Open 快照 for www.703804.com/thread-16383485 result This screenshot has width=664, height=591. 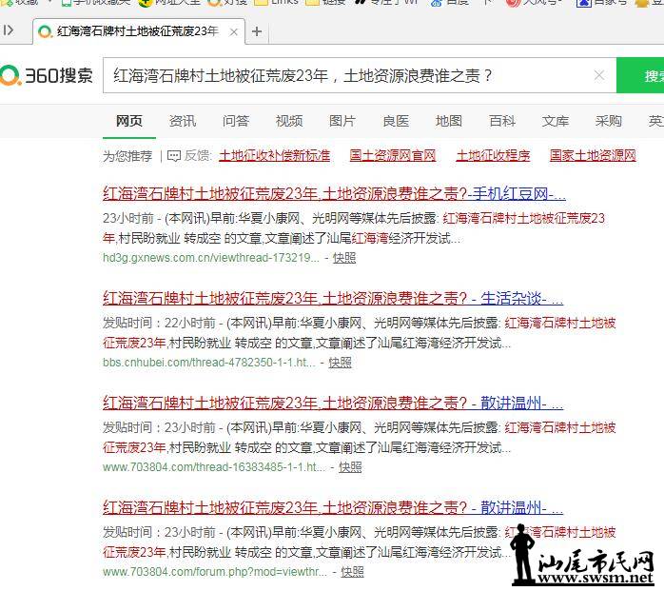point(350,467)
